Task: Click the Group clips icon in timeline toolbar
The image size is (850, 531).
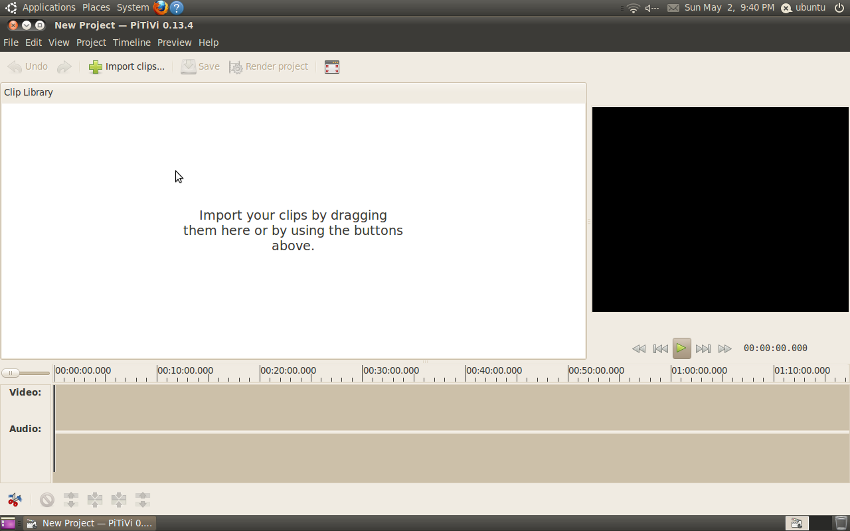Action: (119, 499)
